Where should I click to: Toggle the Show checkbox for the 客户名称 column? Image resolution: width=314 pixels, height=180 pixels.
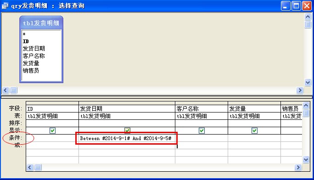pyautogui.click(x=202, y=130)
